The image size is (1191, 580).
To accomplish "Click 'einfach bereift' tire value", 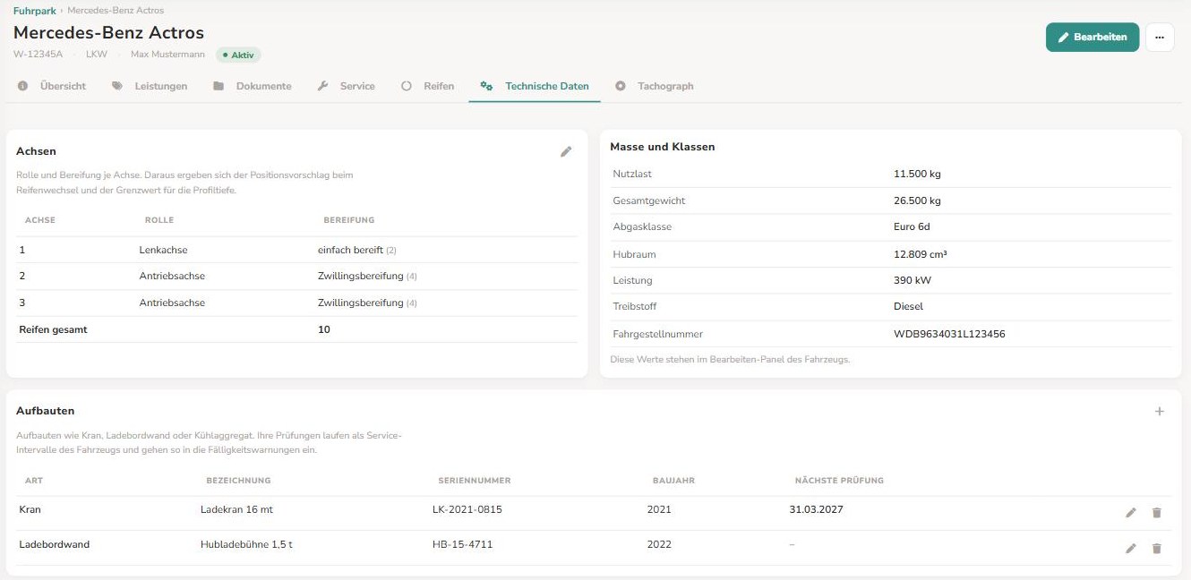I will [350, 250].
